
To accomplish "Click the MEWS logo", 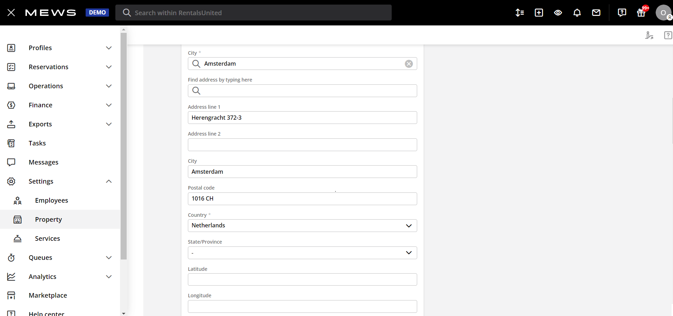I will [51, 13].
